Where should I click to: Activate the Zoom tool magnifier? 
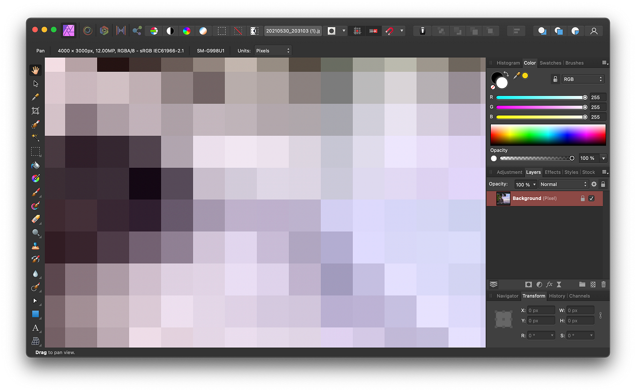click(x=36, y=233)
